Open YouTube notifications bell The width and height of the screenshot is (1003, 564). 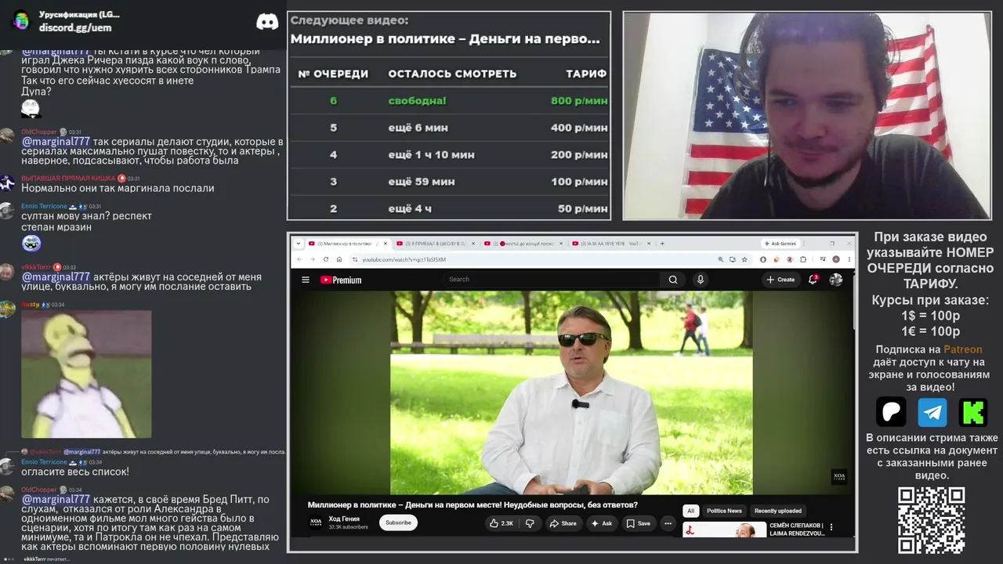click(x=813, y=280)
